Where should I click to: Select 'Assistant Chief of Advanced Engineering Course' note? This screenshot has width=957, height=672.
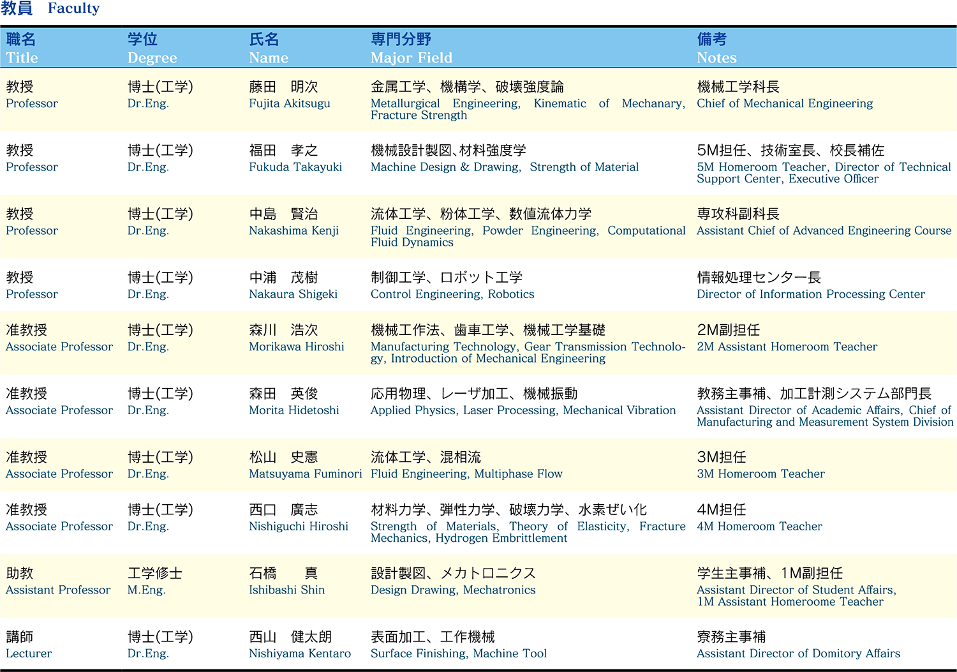tap(824, 231)
